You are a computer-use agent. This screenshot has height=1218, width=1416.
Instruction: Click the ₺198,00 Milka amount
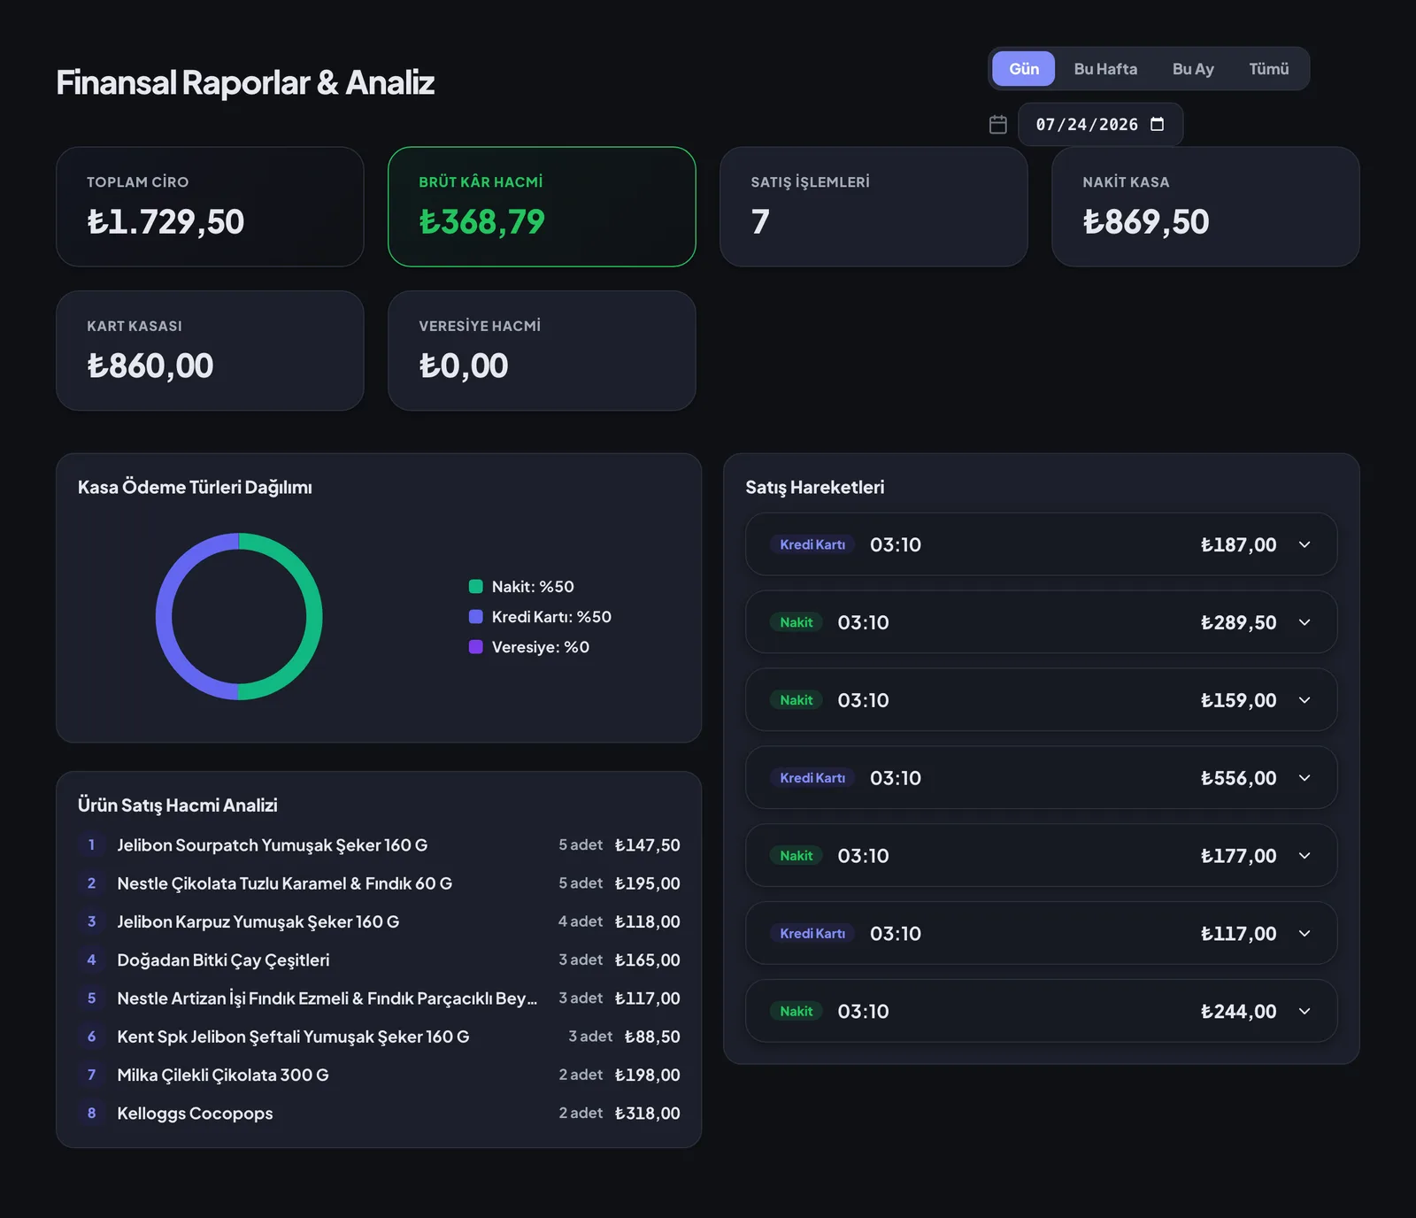click(x=647, y=1075)
